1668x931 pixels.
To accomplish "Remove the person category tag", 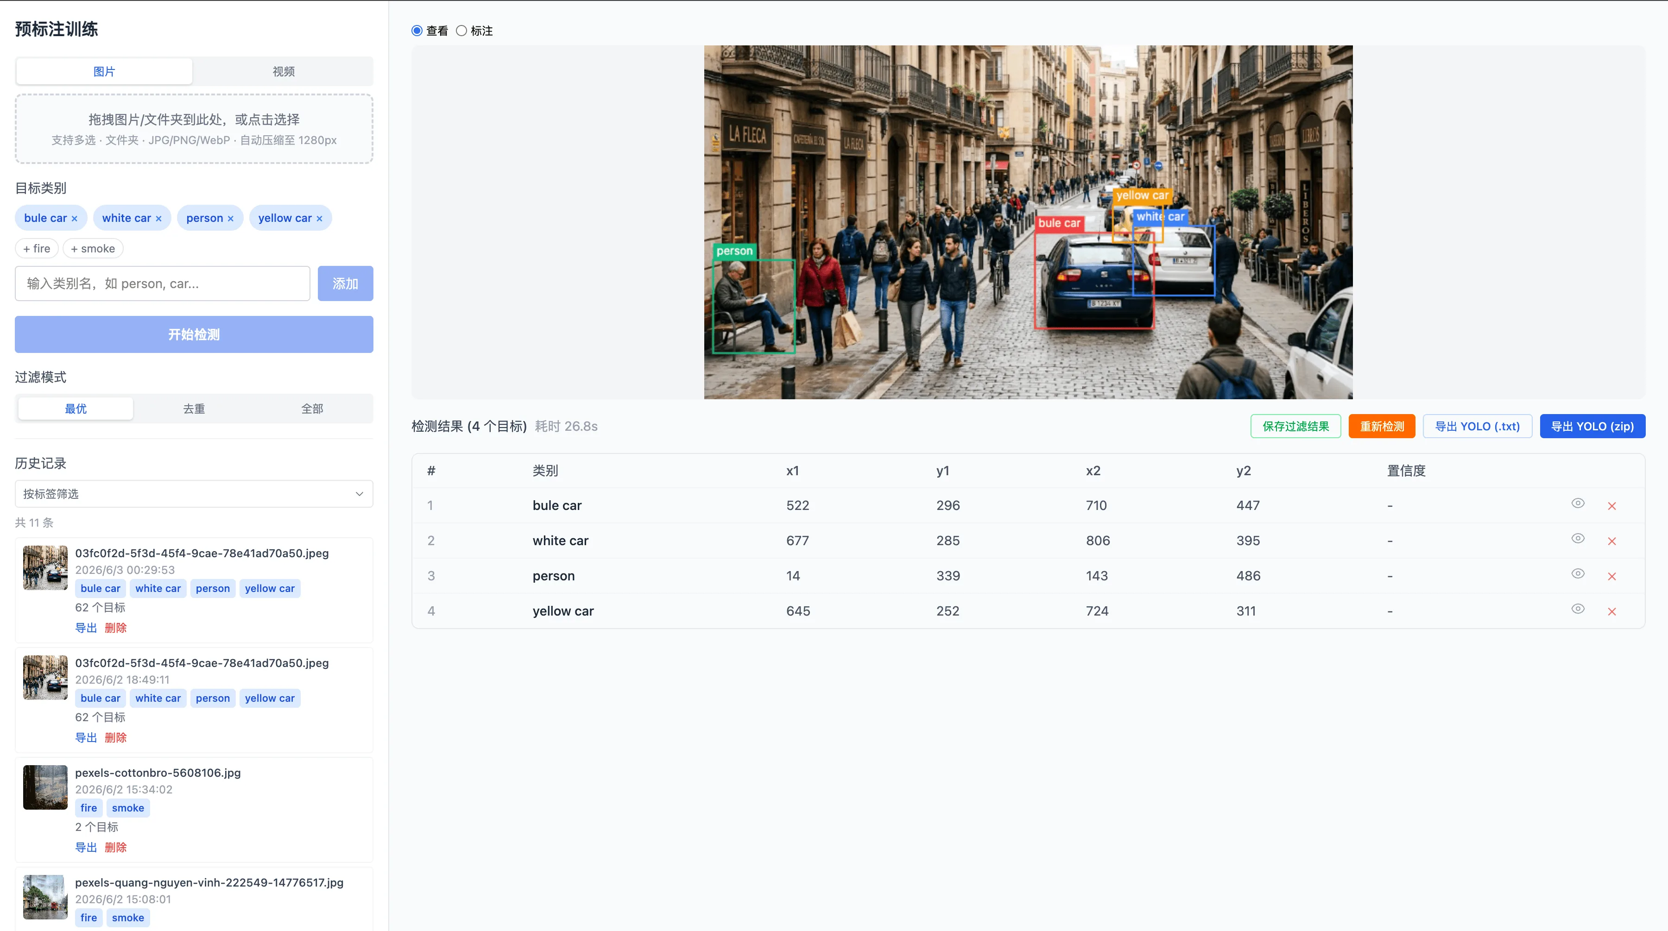I will click(231, 219).
